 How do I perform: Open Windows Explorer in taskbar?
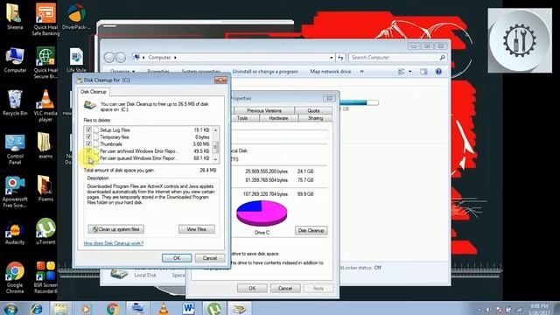click(60, 309)
